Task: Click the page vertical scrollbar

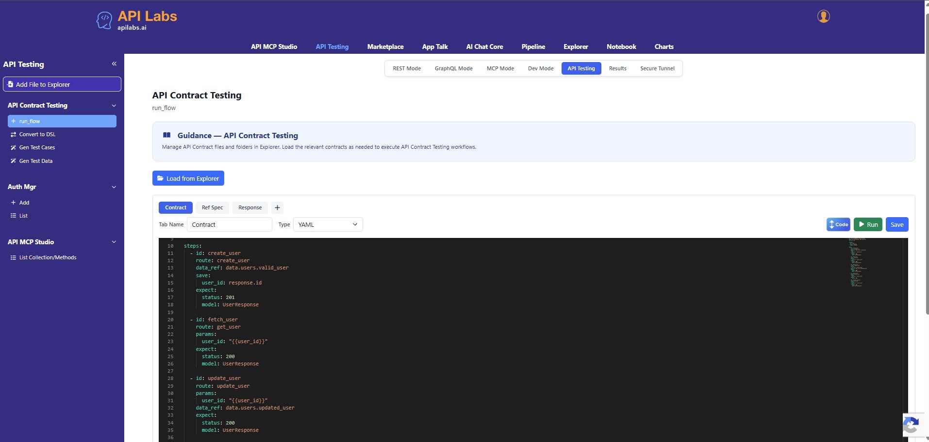Action: coord(927,165)
